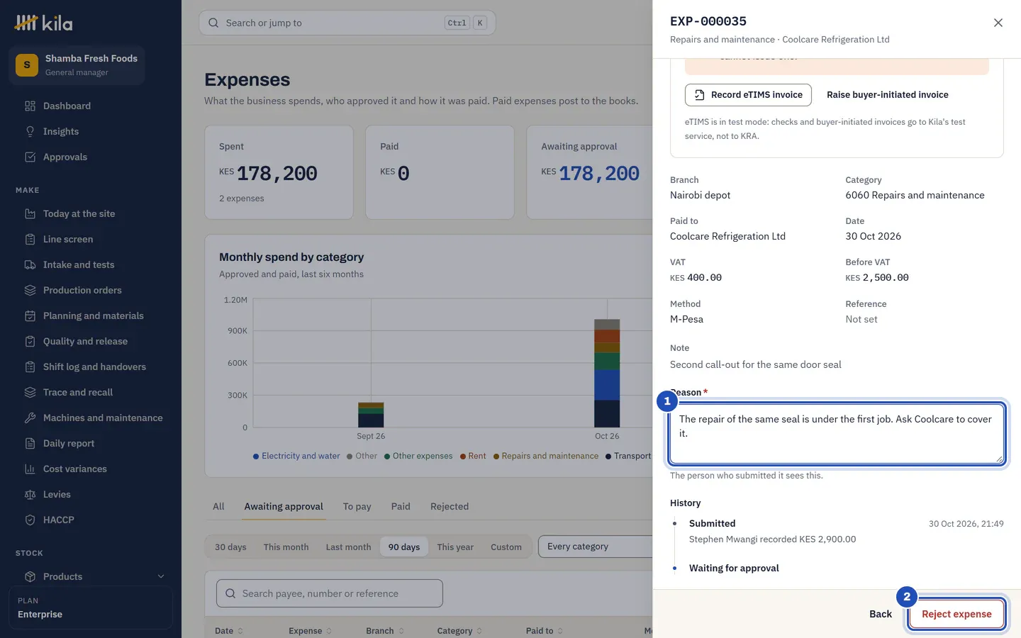
Task: Click the Search or jump to field
Action: click(x=347, y=23)
